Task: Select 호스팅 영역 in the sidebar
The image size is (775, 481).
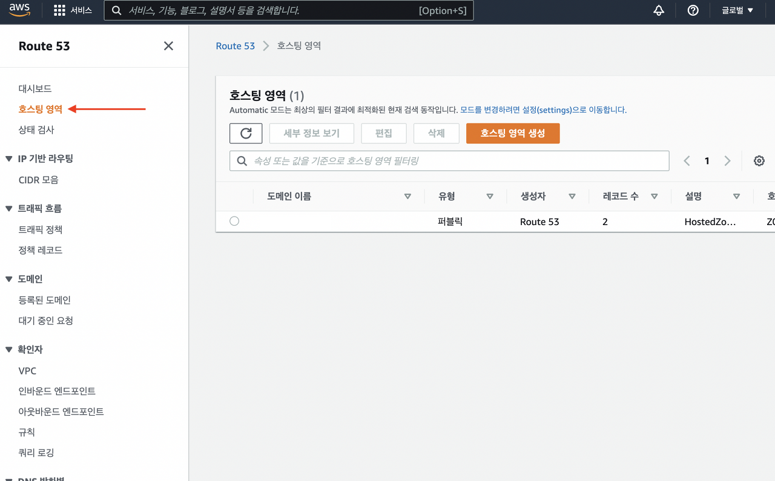Action: (41, 109)
